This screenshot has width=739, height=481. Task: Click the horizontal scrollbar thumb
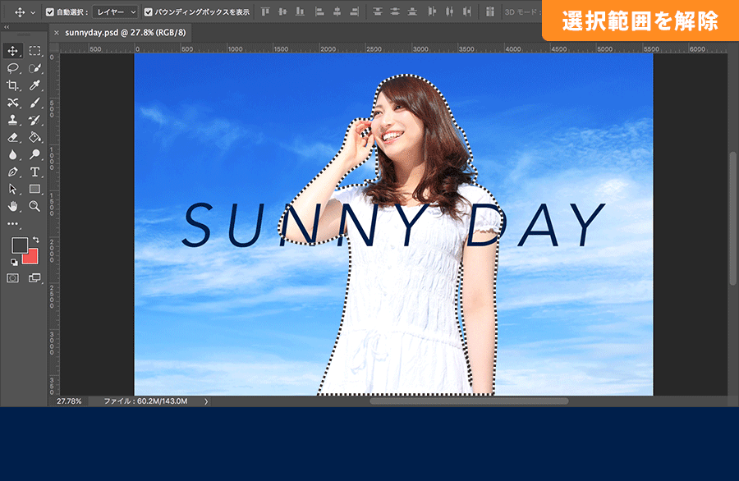(469, 401)
